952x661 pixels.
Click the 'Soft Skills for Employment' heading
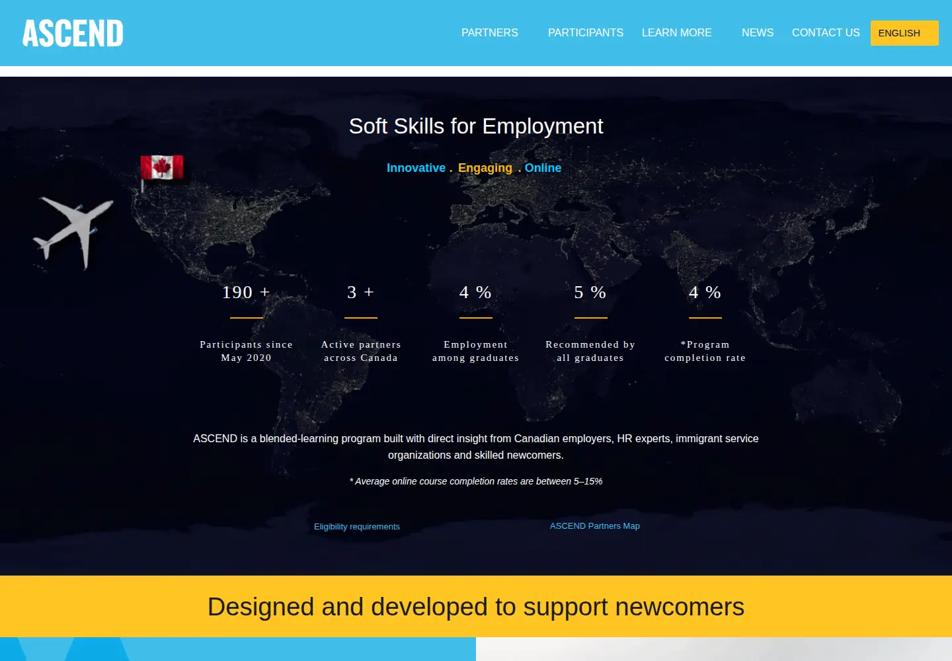[x=476, y=126]
